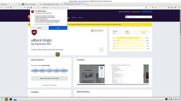The height and width of the screenshot is (101, 181).
Task: Switch to the Shotcut - Download tab
Action: click(x=32, y=4)
